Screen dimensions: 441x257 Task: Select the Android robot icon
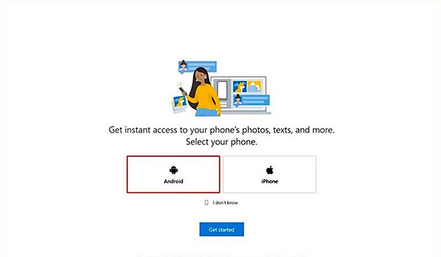coord(174,170)
